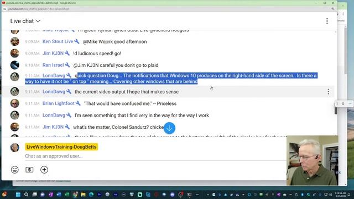Click Ran Israel's avatar

(x=15, y=65)
